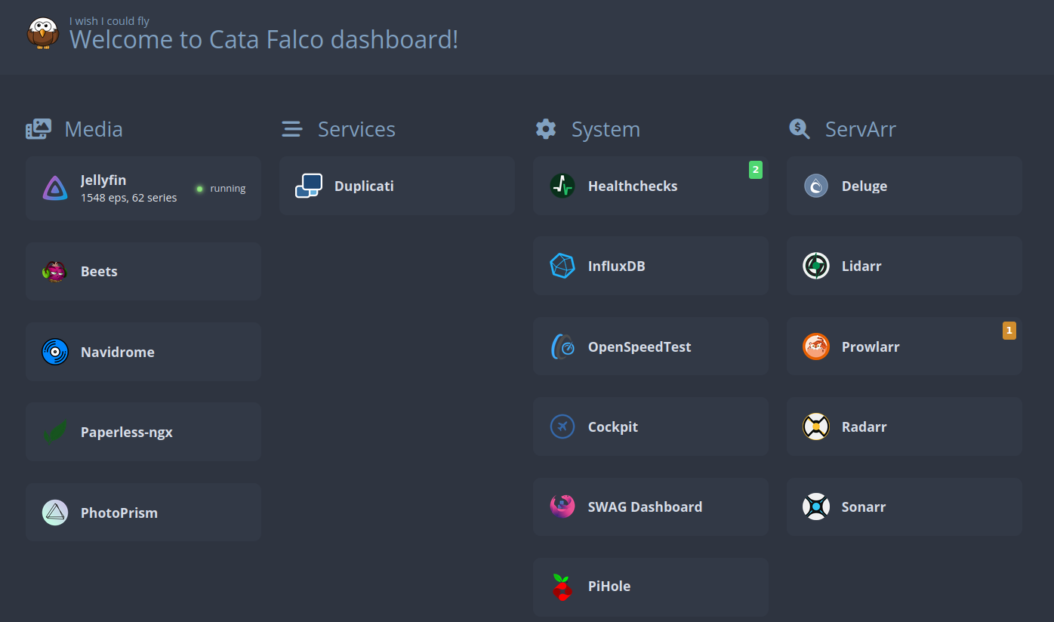Viewport: 1054px width, 622px height.
Task: Click the Navidrome vinyl icon
Action: point(55,352)
